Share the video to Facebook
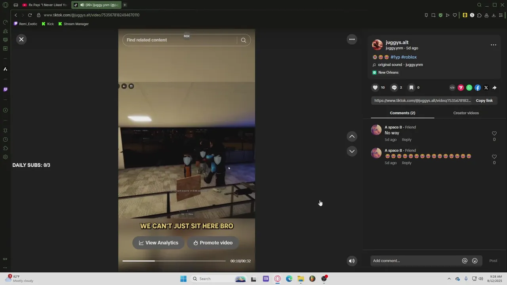The width and height of the screenshot is (507, 285). coord(478,87)
